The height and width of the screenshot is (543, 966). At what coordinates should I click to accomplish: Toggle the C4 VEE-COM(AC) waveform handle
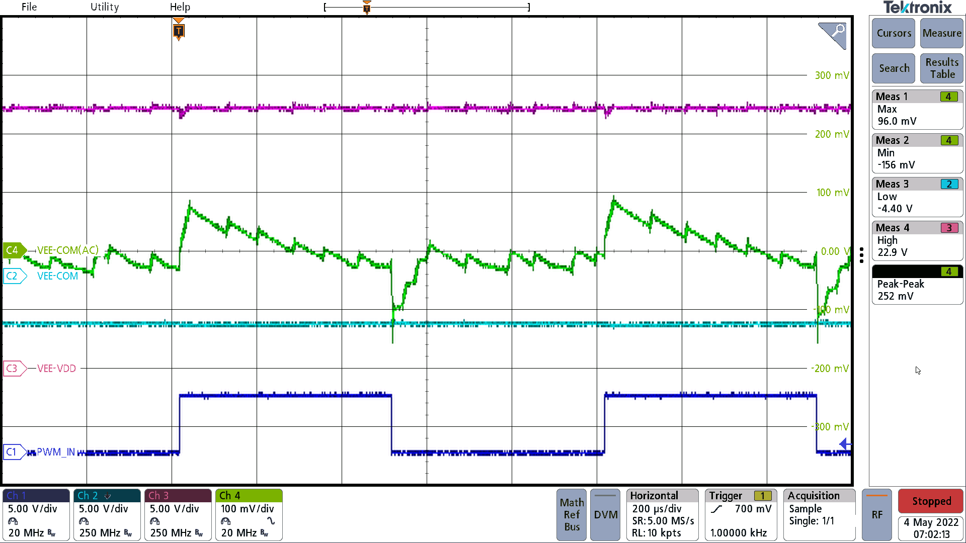(13, 250)
